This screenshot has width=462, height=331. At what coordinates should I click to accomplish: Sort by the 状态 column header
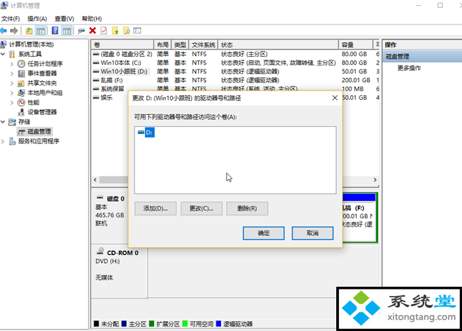pos(278,45)
